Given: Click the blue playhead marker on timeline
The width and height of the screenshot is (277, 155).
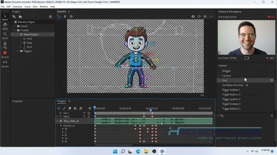Looking at the screenshot, I should [x=151, y=110].
